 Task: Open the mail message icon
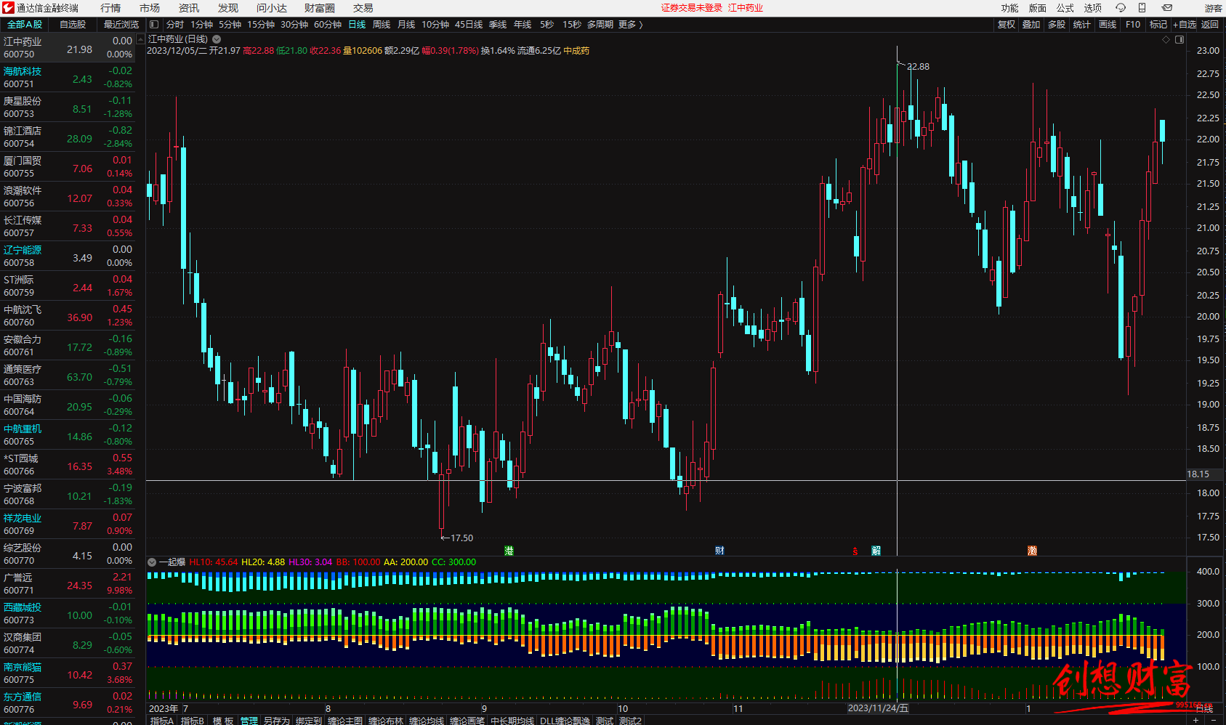point(1166,8)
